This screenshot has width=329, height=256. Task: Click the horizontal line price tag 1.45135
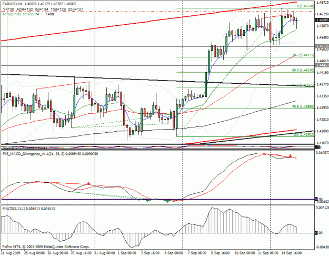322,46
